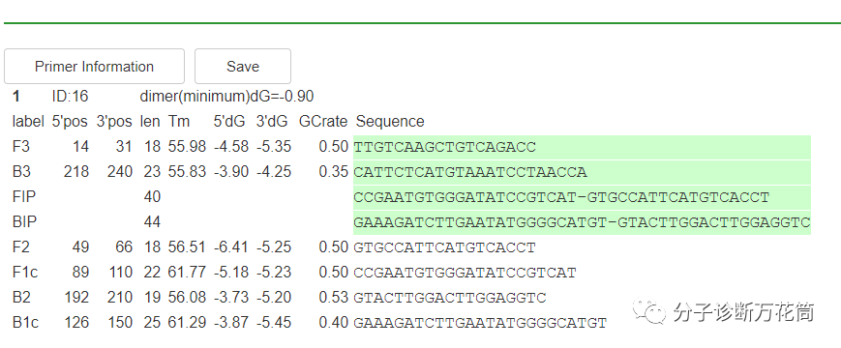Viewport: 841px width, 348px height.
Task: Click the 5'pos column header
Action: click(70, 122)
